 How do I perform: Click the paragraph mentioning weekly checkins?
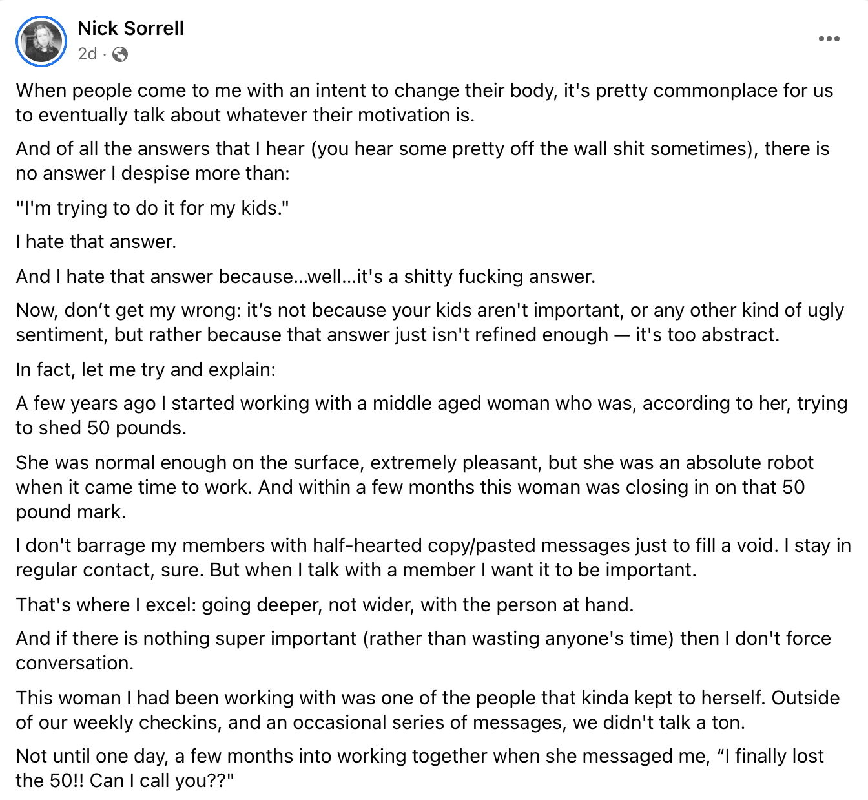(428, 710)
